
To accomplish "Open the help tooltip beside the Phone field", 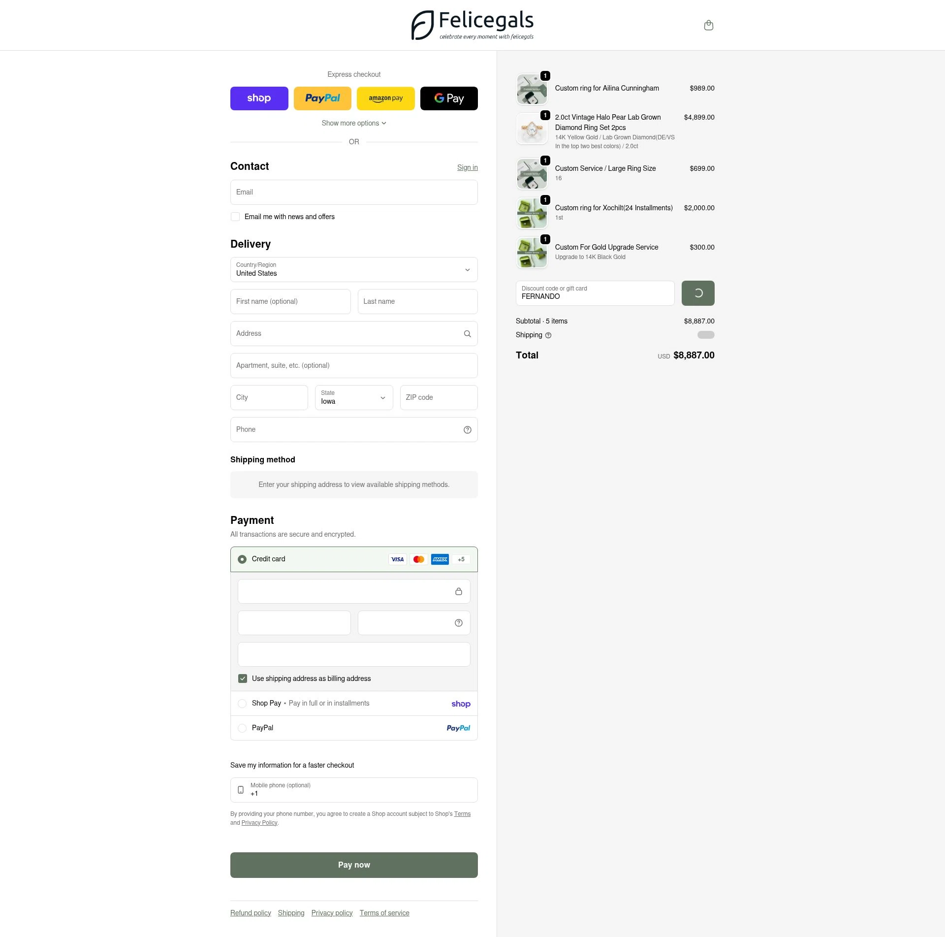I will point(467,429).
